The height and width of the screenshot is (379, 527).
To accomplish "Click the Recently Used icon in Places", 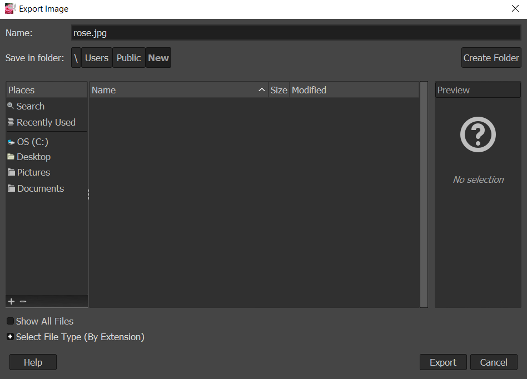I will (11, 122).
